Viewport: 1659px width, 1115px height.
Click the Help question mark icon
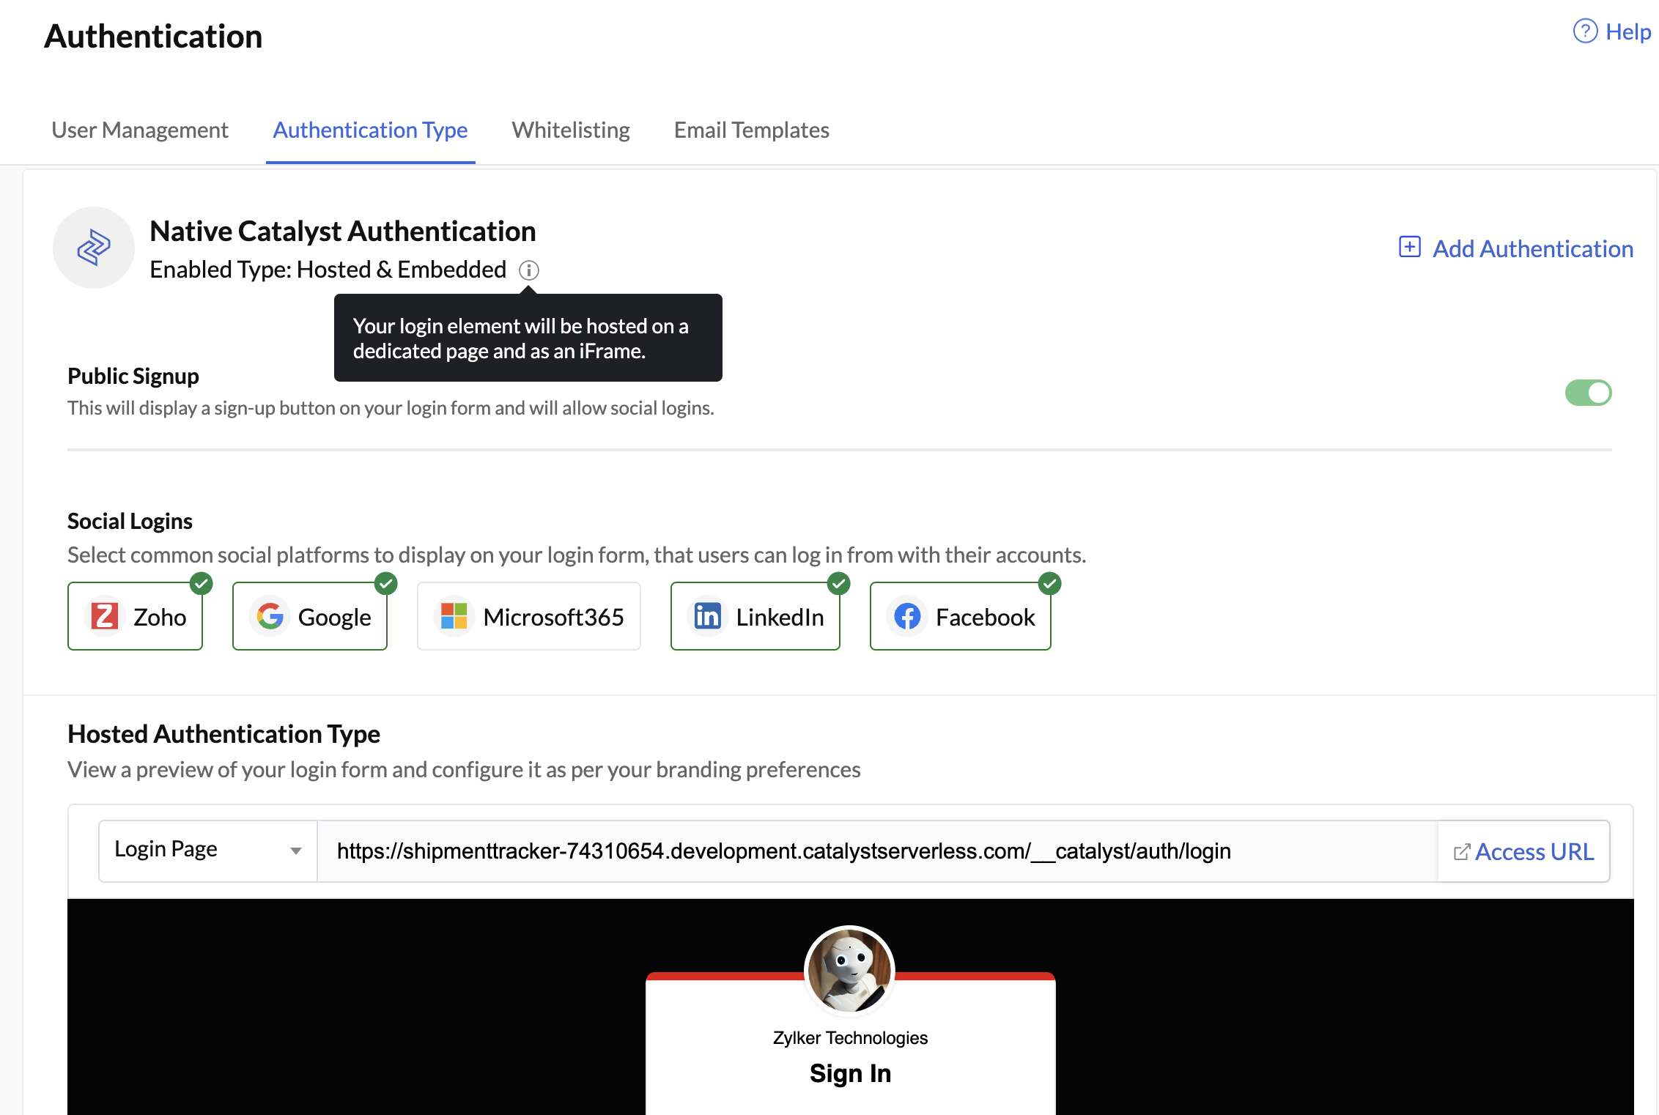(x=1584, y=32)
